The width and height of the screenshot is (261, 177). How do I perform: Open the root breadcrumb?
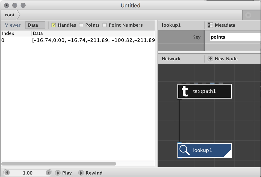[x=10, y=15]
